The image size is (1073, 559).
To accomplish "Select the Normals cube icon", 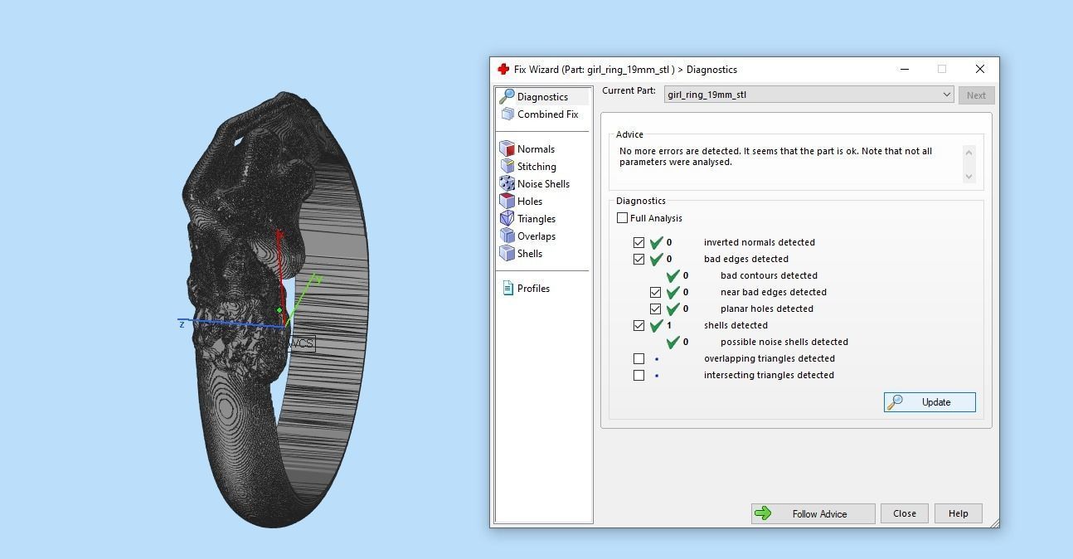I will pyautogui.click(x=507, y=148).
